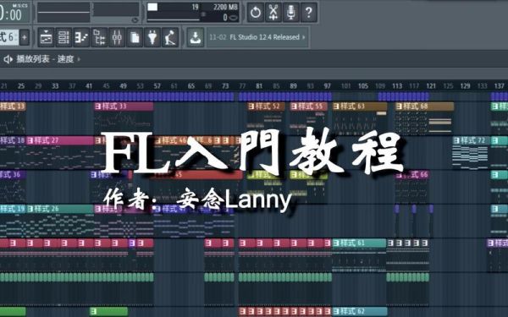Jump to bar 25 on the timeline
This screenshot has height=317, width=508.
click(21, 86)
